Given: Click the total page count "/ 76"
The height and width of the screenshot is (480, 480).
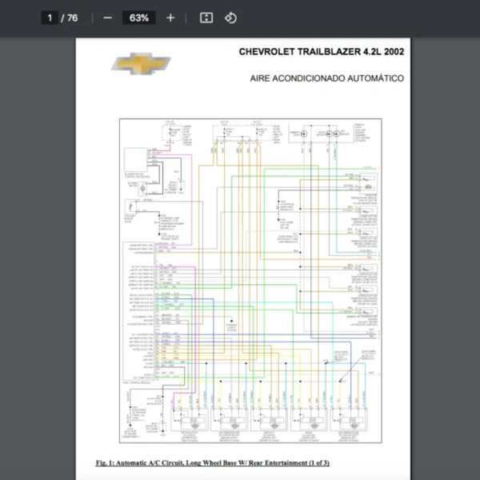Looking at the screenshot, I should [70, 18].
